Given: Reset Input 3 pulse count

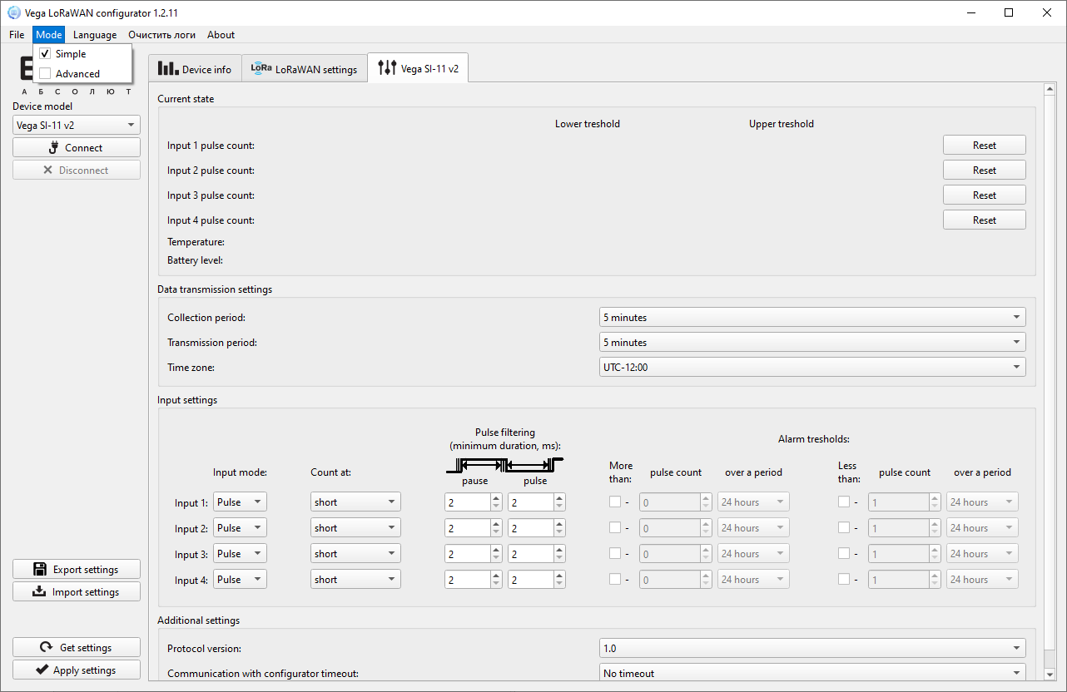Looking at the screenshot, I should click(985, 195).
